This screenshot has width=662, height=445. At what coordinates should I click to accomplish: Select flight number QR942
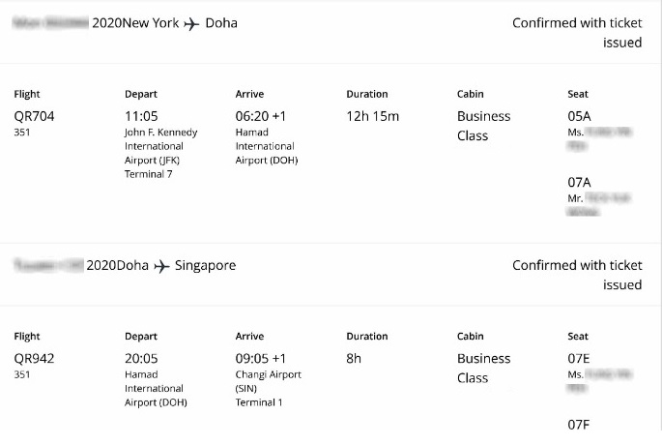[x=35, y=359]
